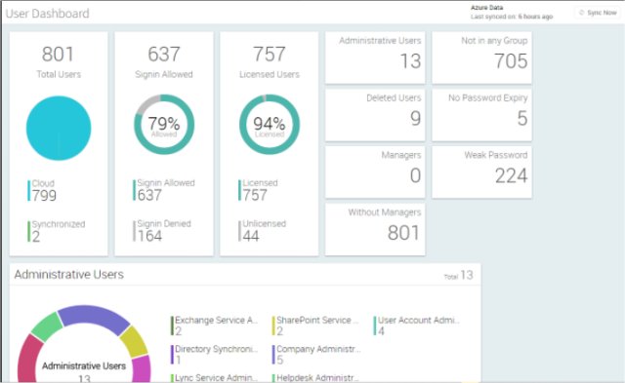Select Exchange Service A.. legend entry

click(x=214, y=326)
